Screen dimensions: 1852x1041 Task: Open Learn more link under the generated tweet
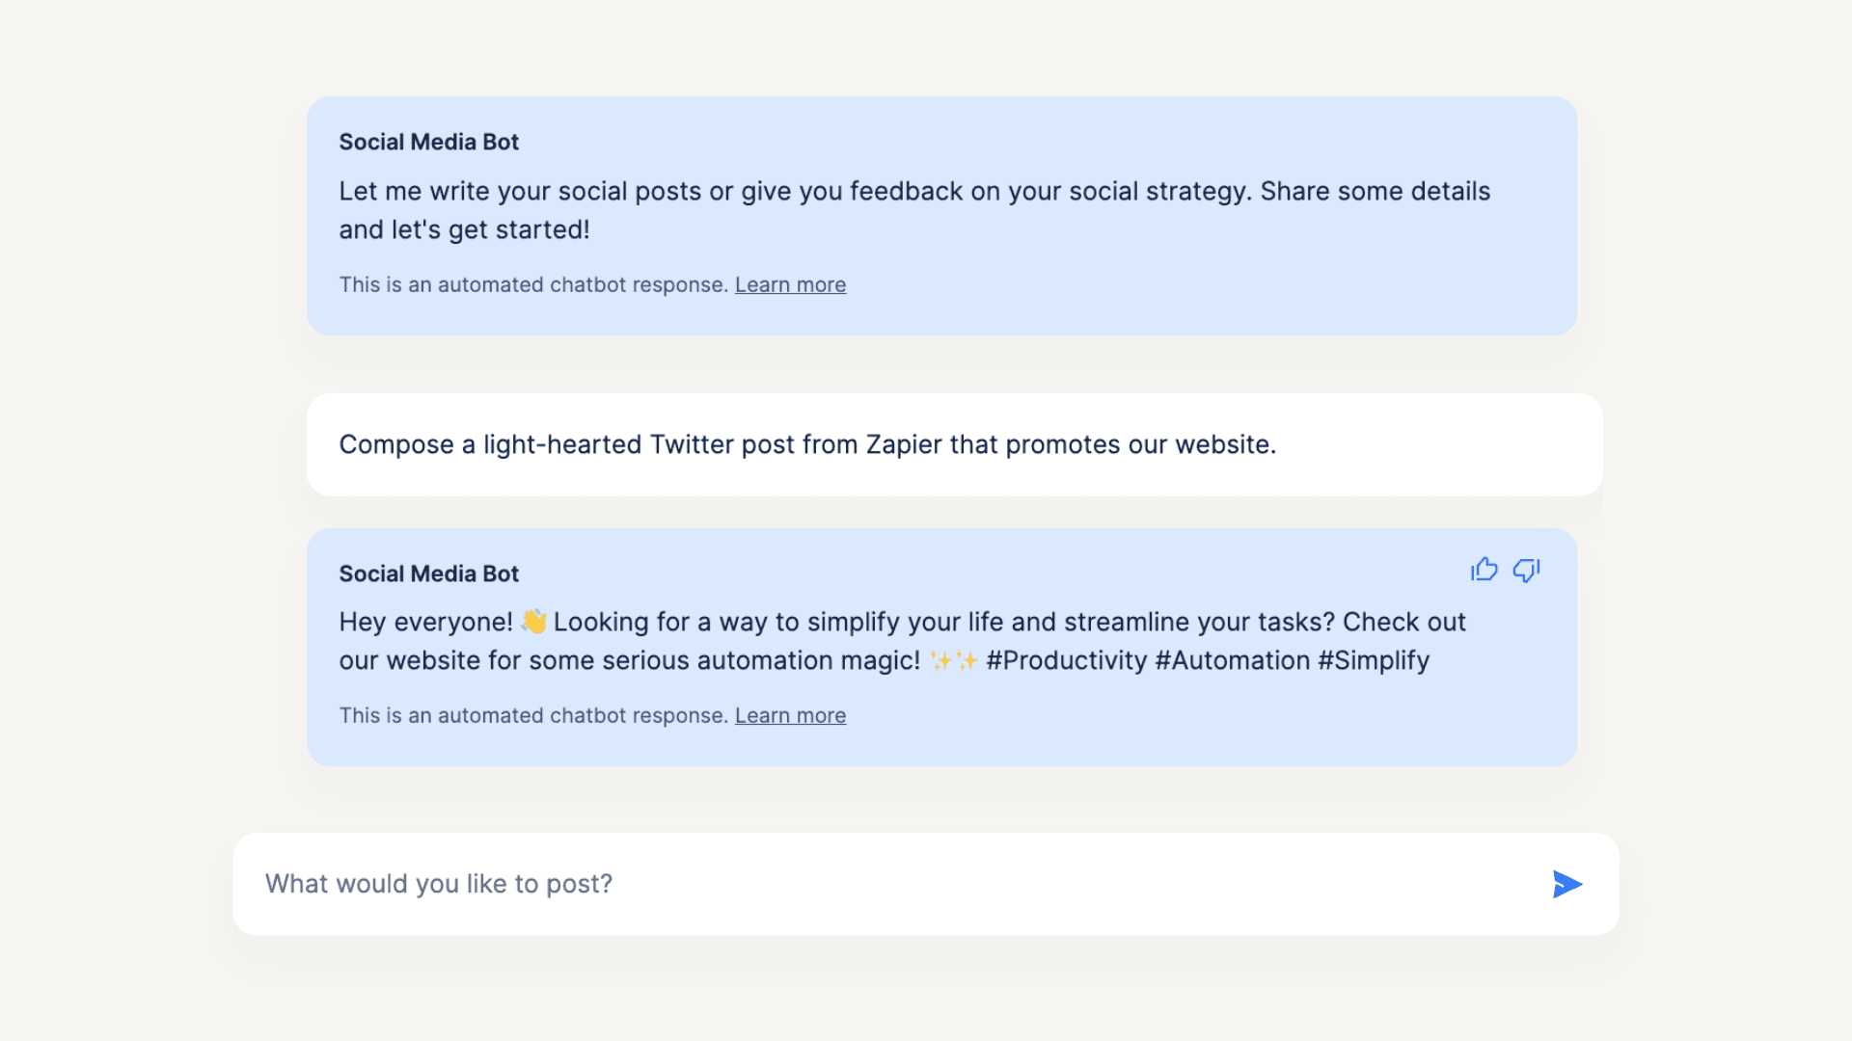click(790, 716)
